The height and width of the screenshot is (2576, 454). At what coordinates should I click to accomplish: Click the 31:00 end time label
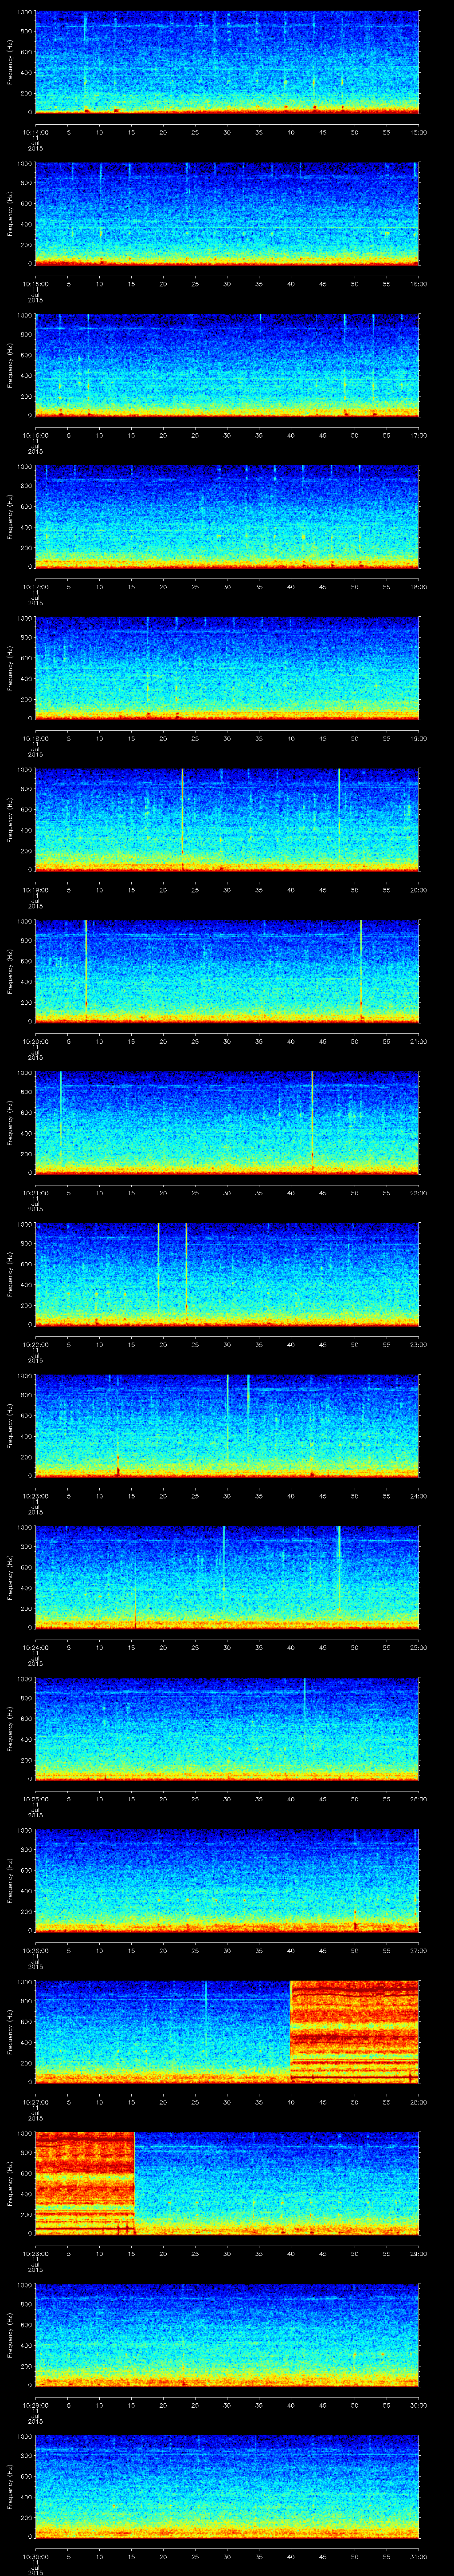pos(418,2556)
